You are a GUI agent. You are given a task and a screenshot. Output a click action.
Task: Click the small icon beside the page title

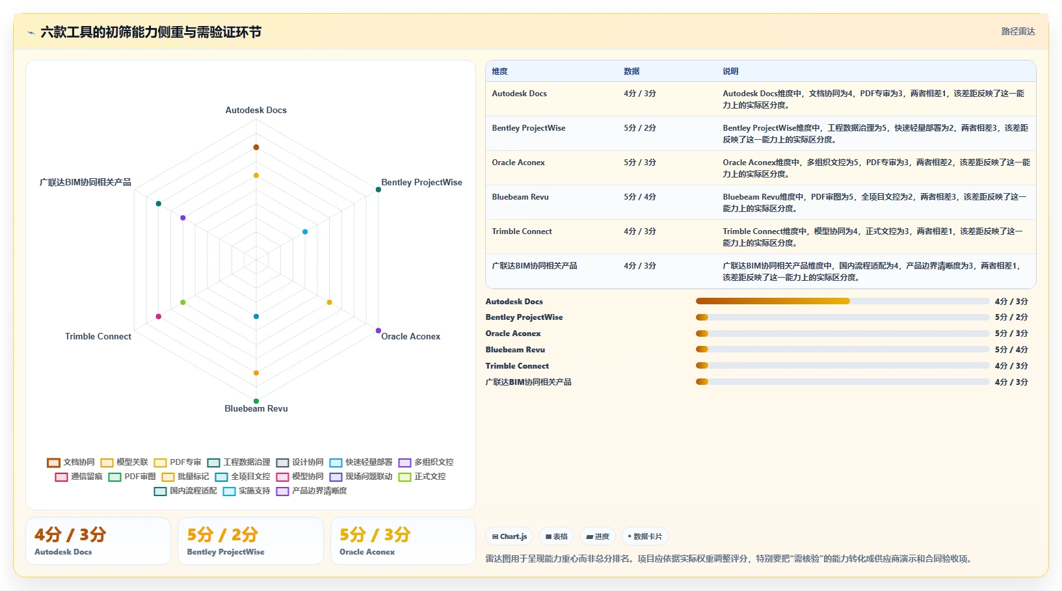pos(31,33)
